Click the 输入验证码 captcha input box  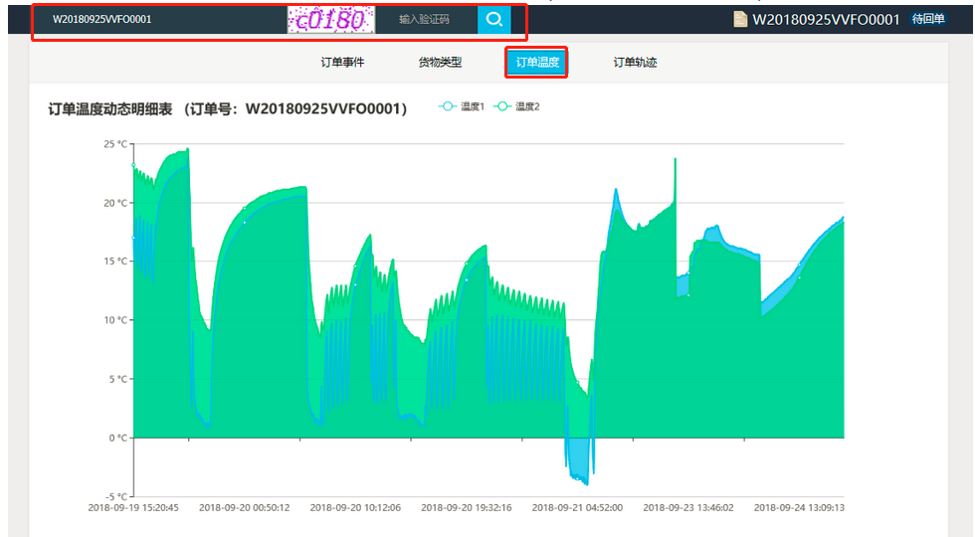click(425, 19)
